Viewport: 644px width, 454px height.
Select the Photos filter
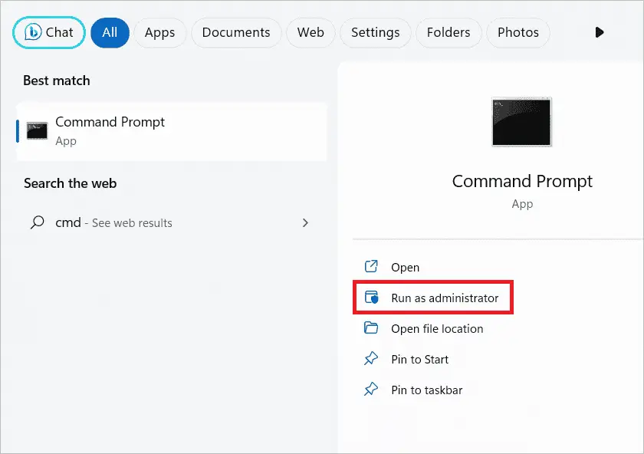[x=517, y=32]
